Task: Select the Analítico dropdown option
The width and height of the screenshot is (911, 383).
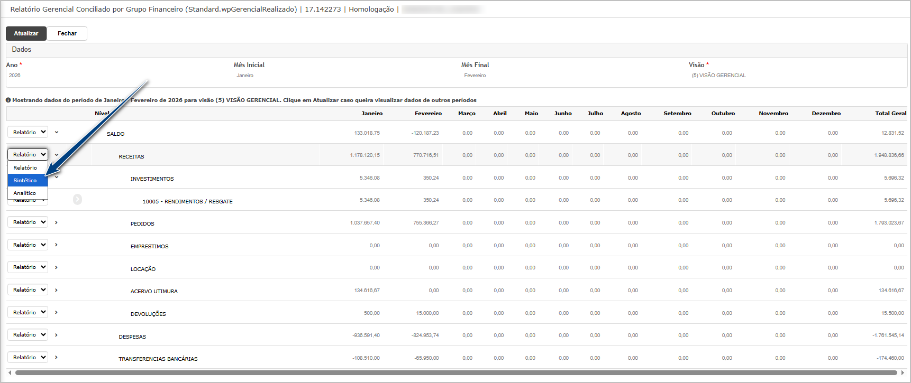Action: (28, 193)
